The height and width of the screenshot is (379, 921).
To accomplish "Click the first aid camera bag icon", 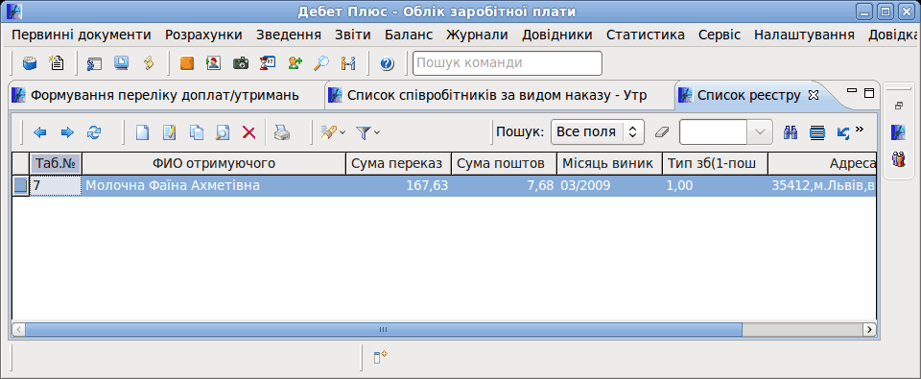I will point(240,63).
